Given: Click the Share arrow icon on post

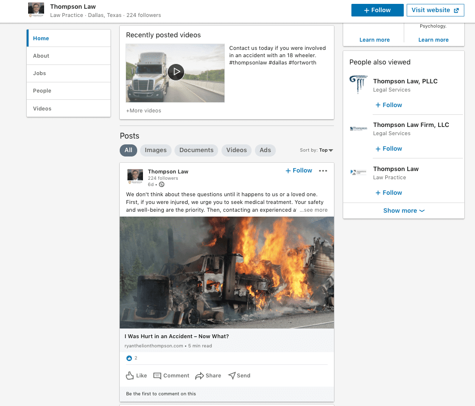Looking at the screenshot, I should [199, 375].
